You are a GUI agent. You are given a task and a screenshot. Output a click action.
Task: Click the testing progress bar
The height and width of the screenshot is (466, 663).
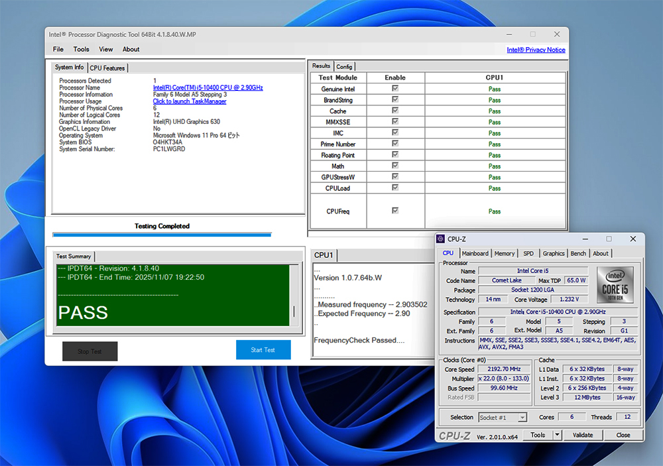(162, 234)
